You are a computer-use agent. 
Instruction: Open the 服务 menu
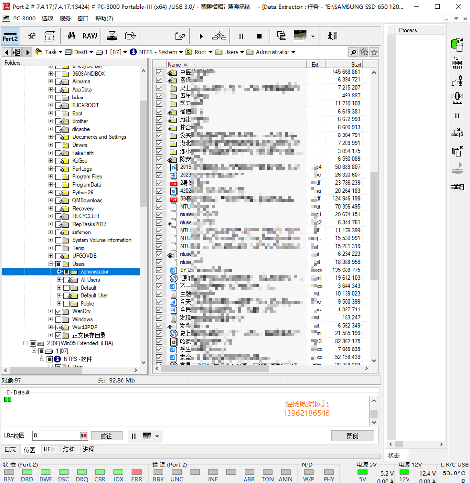click(65, 19)
